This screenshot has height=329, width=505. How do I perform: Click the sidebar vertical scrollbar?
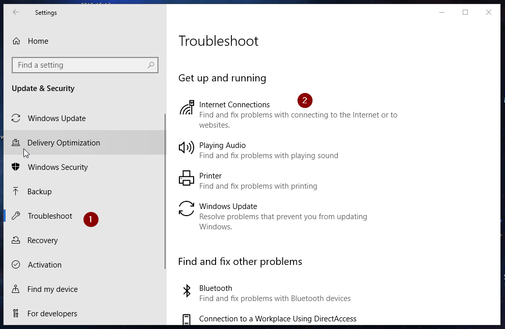[165, 191]
